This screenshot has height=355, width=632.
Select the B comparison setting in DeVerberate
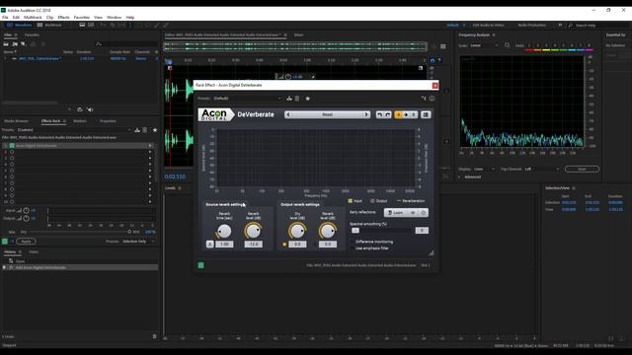(414, 114)
